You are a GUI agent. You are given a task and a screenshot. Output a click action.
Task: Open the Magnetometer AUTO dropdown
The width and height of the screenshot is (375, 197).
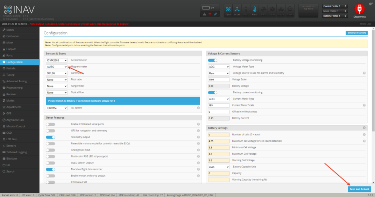[57, 66]
